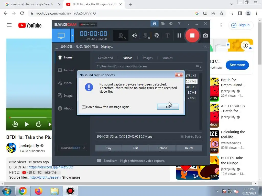
Task: Click OK in No sound capture devices dialog
Action: click(168, 107)
